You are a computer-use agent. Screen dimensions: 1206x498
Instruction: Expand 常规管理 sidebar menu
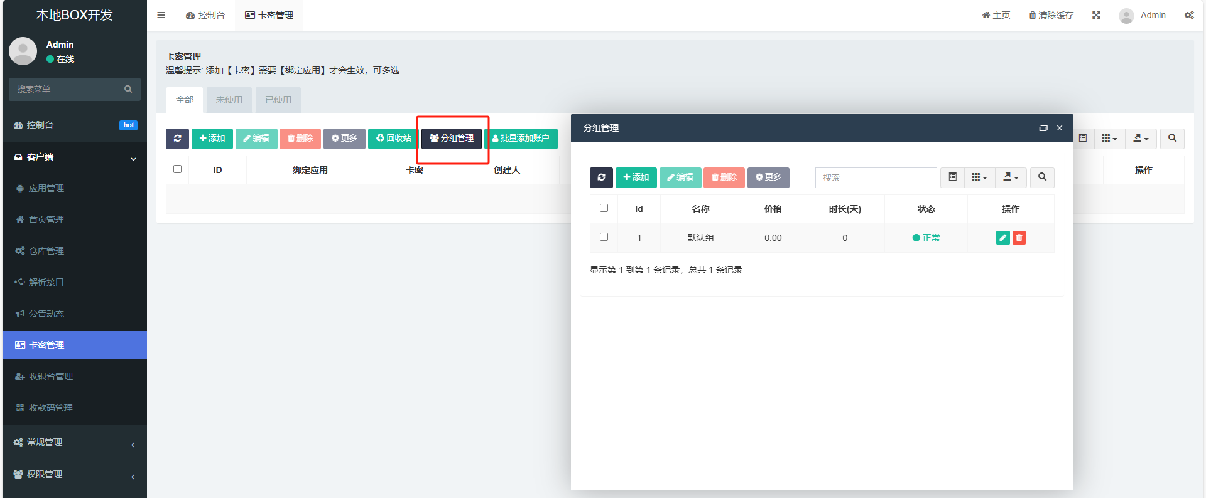point(74,442)
